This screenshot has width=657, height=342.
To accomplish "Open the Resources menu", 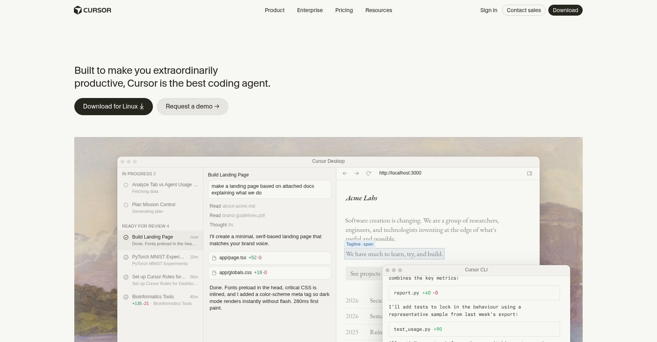I will coord(379,10).
